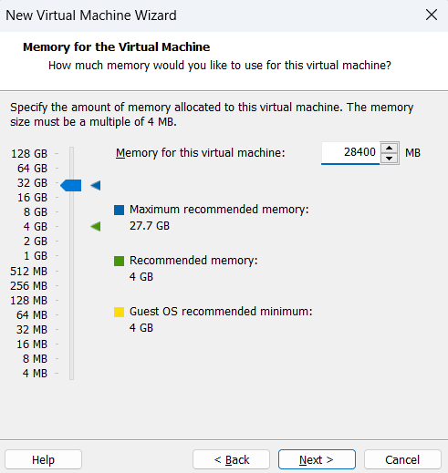
Task: Click the yellow Guest OS minimum legend square
Action: 119,312
